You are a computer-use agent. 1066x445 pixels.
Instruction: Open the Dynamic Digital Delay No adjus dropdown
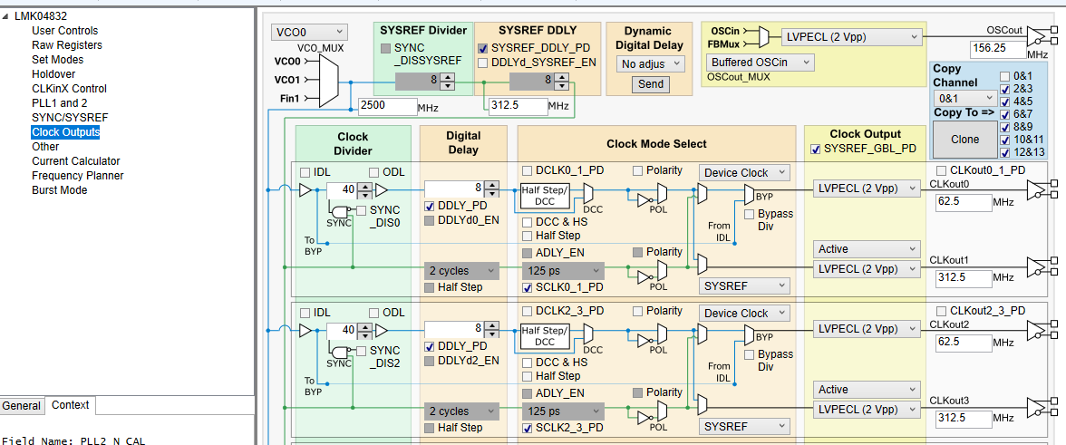[651, 63]
